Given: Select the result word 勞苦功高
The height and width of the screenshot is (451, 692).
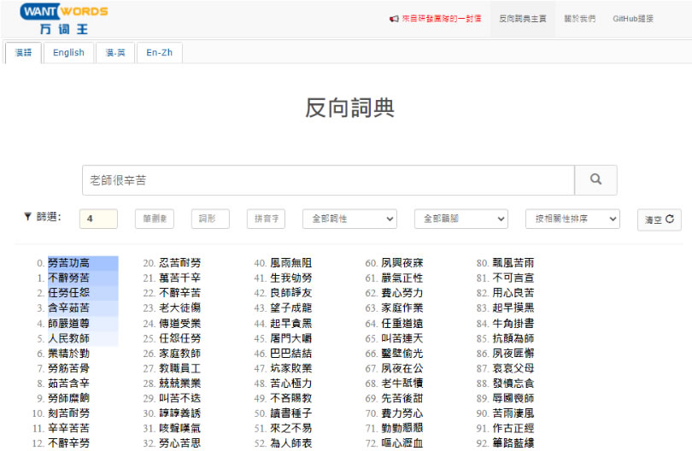Looking at the screenshot, I should pos(68,263).
